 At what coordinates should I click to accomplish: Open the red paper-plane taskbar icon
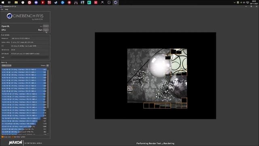(x=69, y=2)
